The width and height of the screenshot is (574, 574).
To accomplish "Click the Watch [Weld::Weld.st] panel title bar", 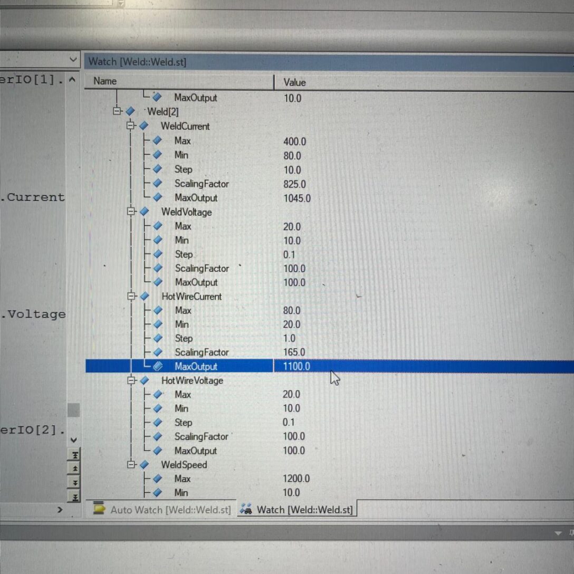I will [329, 62].
